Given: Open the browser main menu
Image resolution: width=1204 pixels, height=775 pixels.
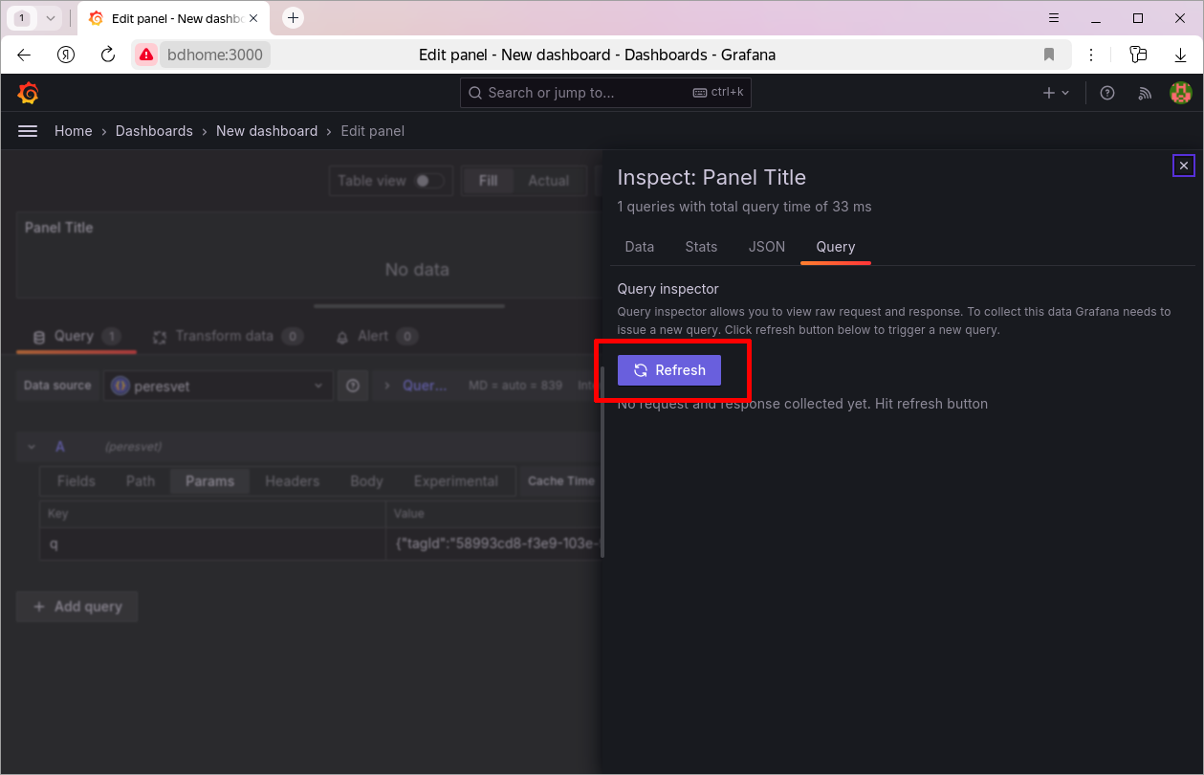Looking at the screenshot, I should click(x=1054, y=17).
